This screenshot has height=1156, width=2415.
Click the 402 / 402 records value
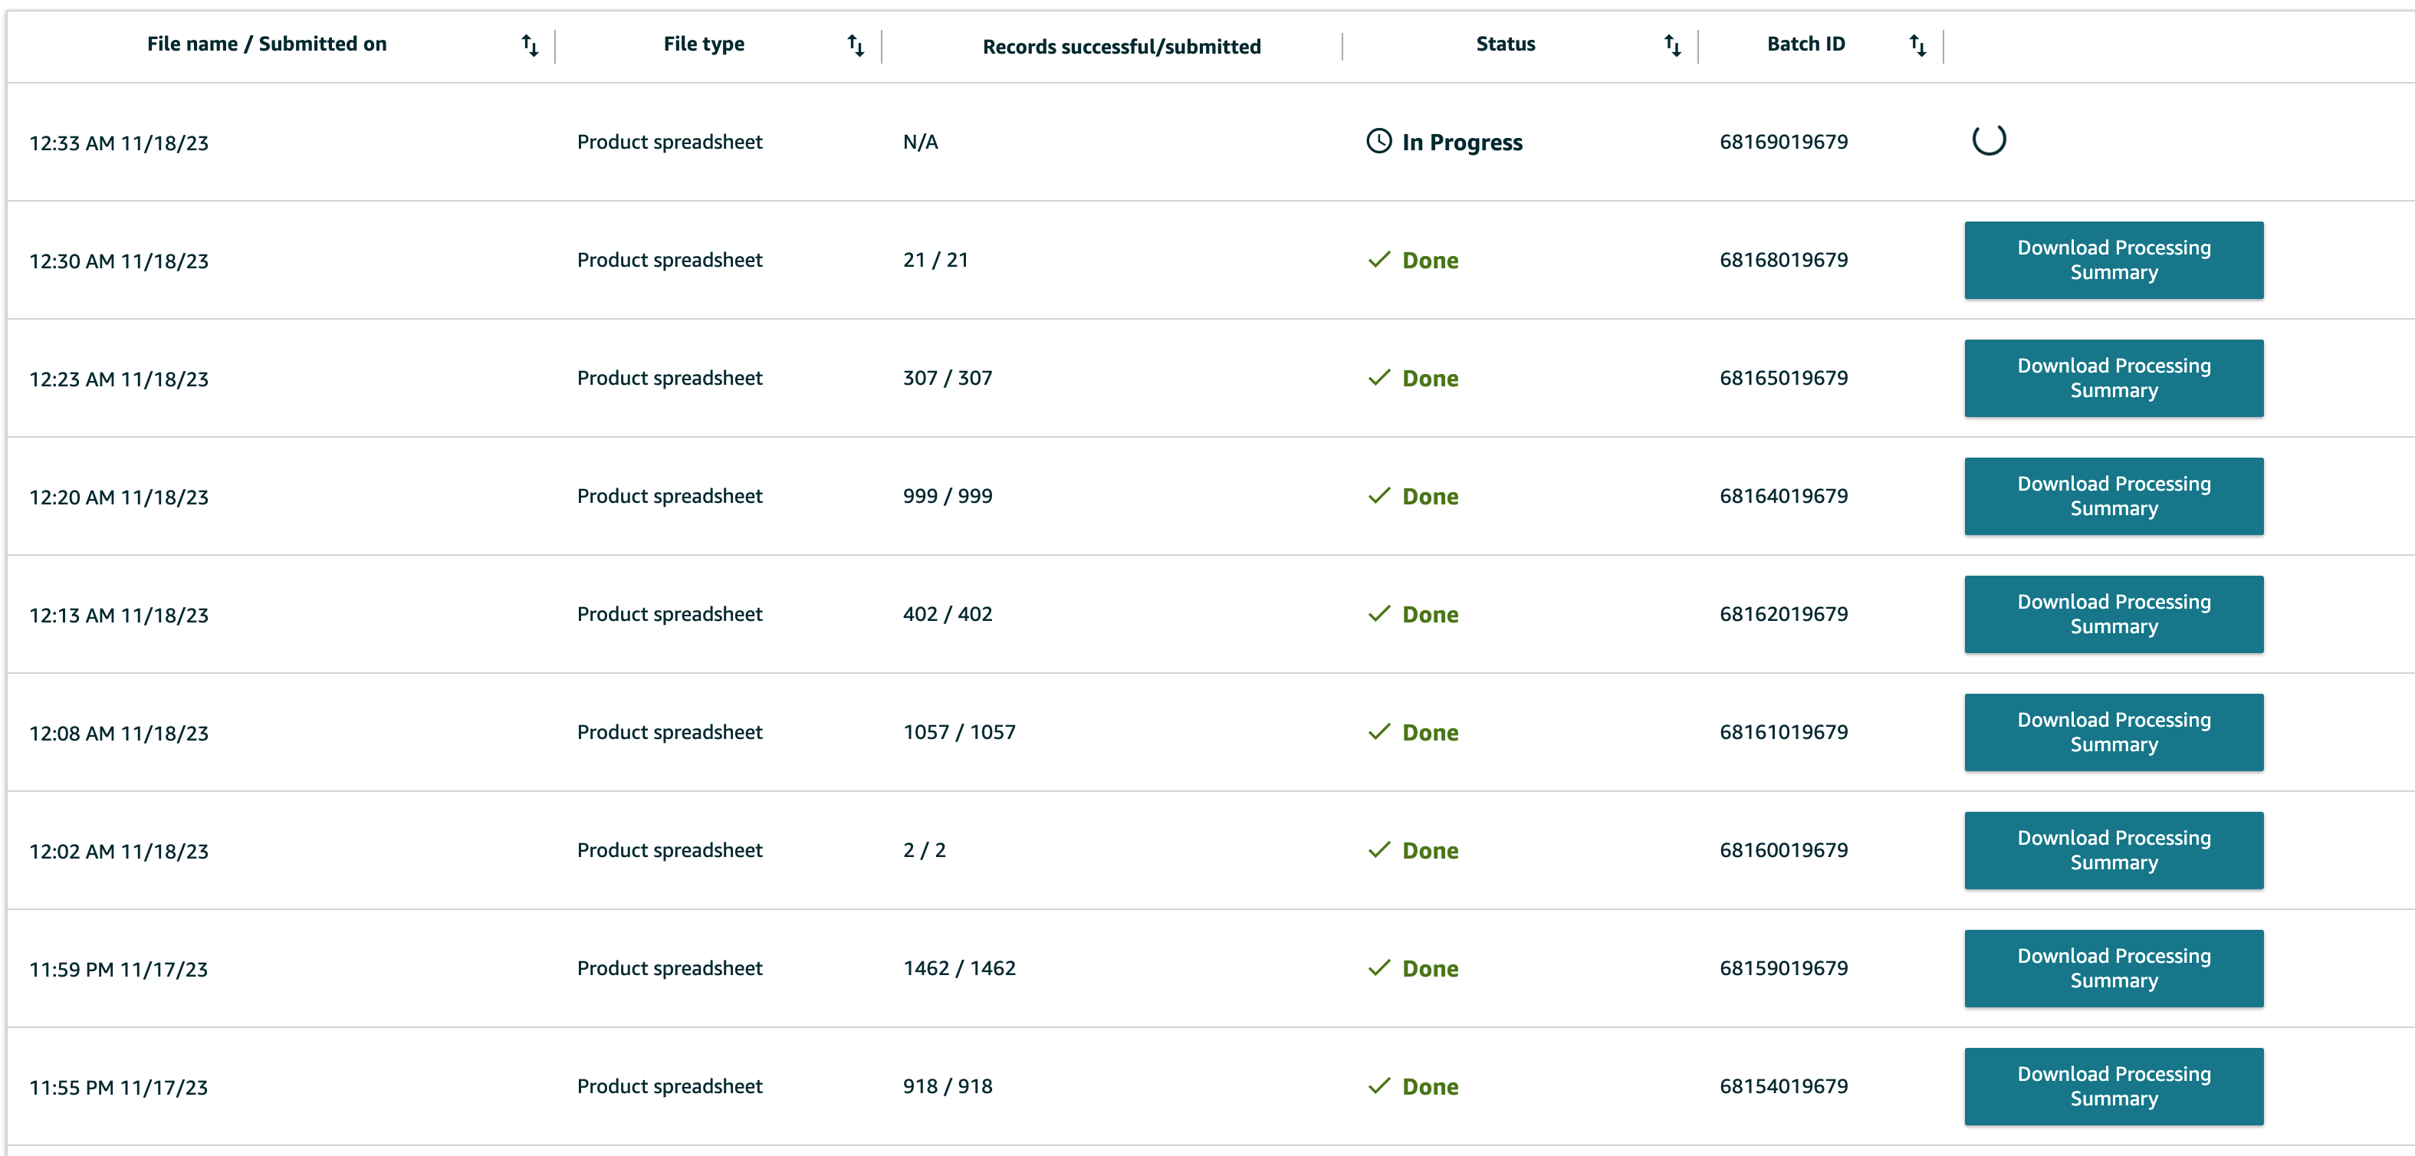947,615
